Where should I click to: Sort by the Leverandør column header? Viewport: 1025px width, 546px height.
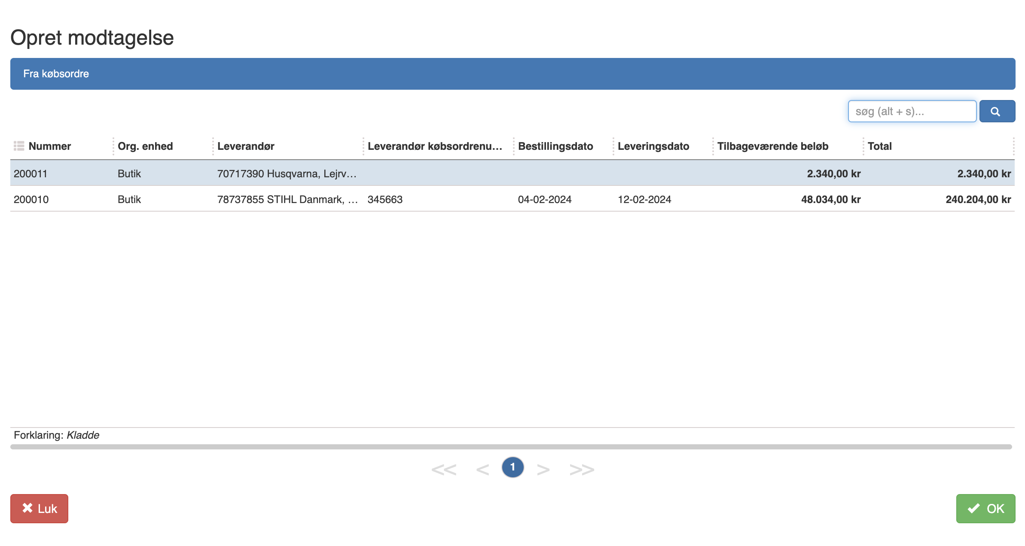[246, 146]
